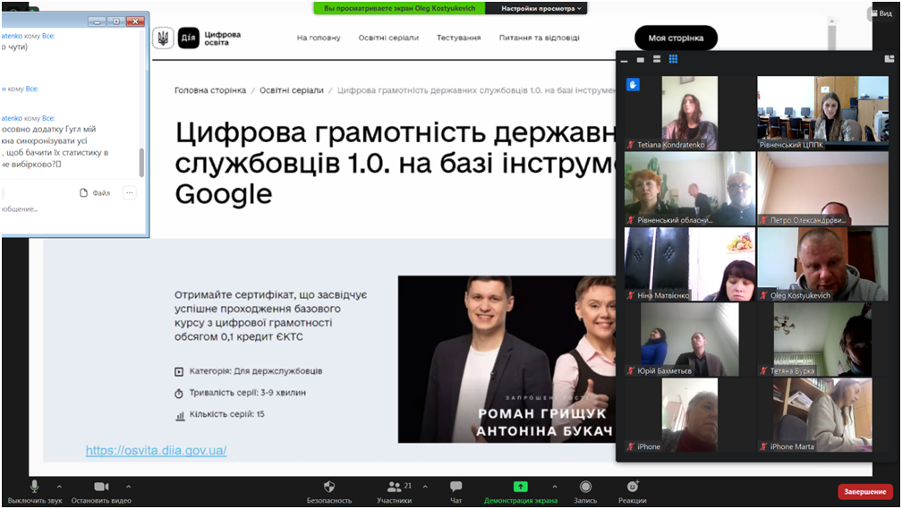The width and height of the screenshot is (902, 509).
Task: Open the Чат chat icon
Action: 456,487
